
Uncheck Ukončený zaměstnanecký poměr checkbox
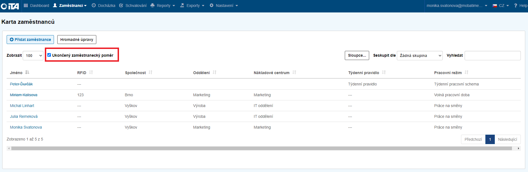(x=49, y=55)
